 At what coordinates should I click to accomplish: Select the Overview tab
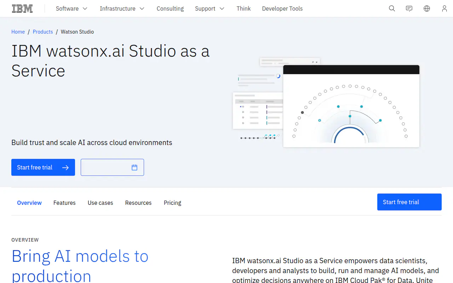click(x=29, y=203)
